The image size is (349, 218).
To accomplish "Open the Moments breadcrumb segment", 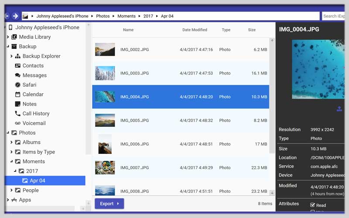I will tap(127, 16).
